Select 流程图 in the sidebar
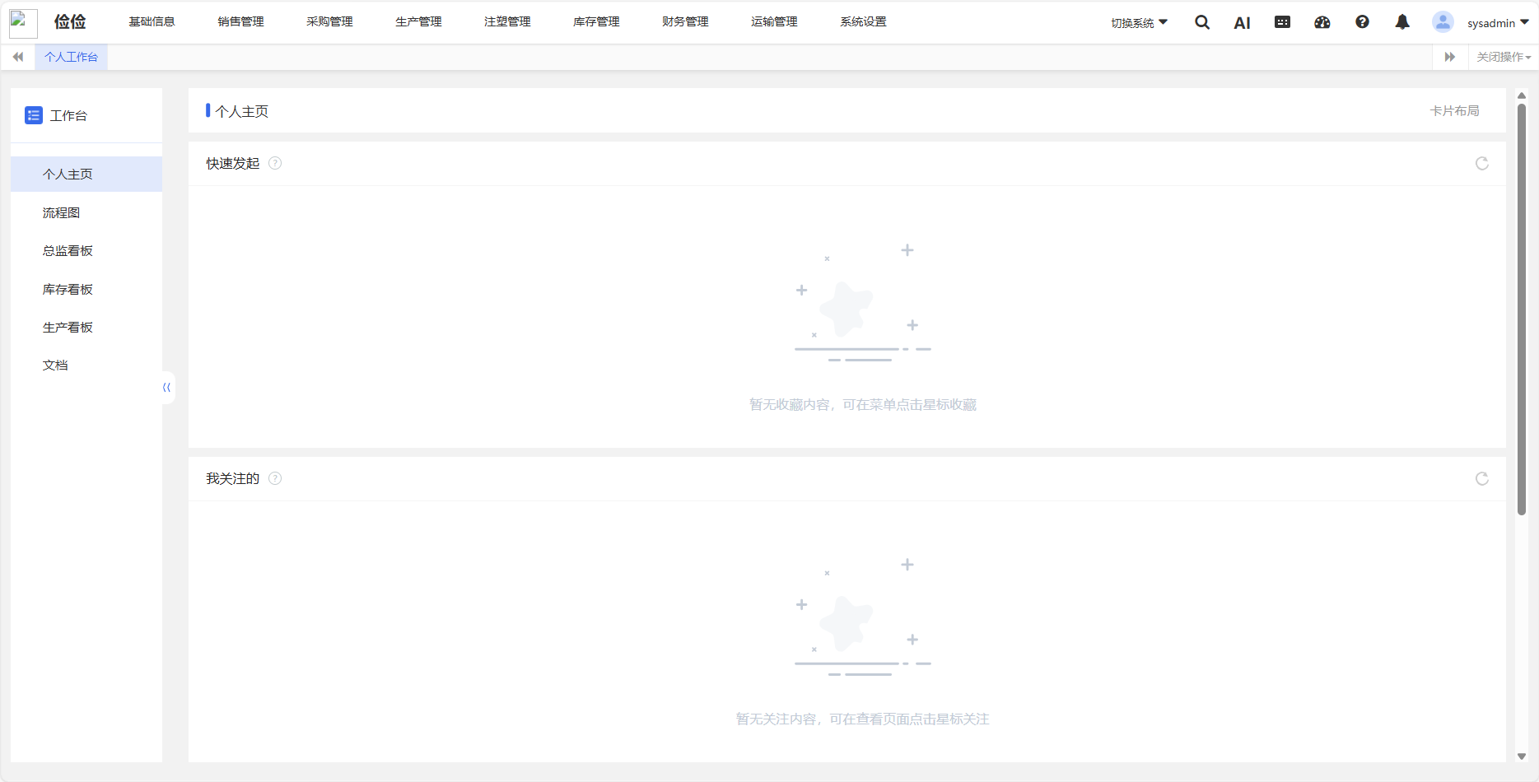This screenshot has width=1539, height=782. tap(61, 212)
